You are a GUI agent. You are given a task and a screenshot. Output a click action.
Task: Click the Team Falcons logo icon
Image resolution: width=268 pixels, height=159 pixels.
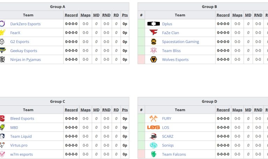(x=154, y=154)
